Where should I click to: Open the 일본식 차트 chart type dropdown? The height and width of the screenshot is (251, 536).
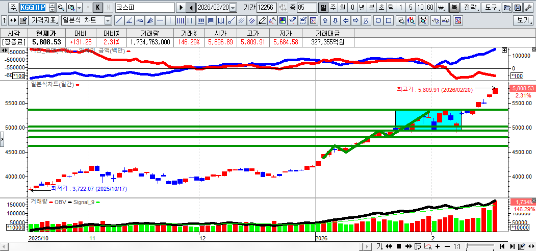point(108,20)
